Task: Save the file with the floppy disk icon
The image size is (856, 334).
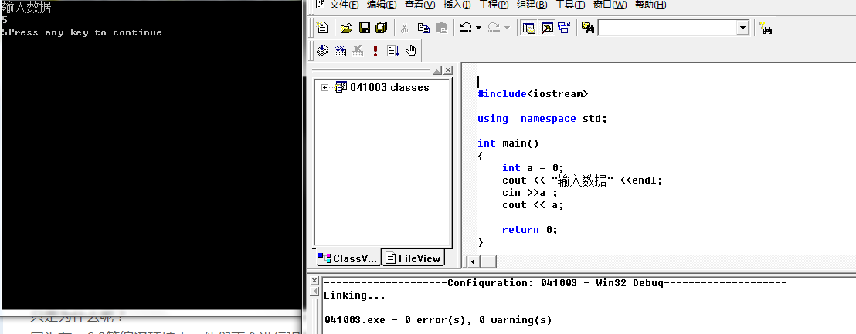Action: [364, 28]
